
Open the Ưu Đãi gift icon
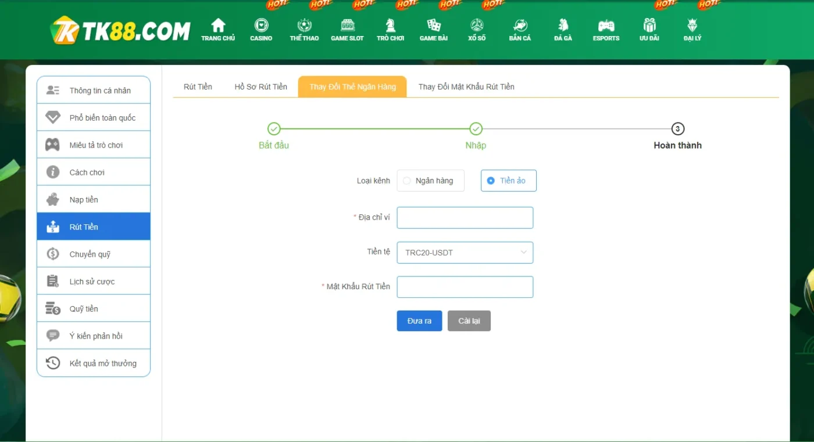[x=649, y=26]
